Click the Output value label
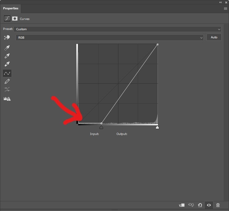 click(122, 134)
